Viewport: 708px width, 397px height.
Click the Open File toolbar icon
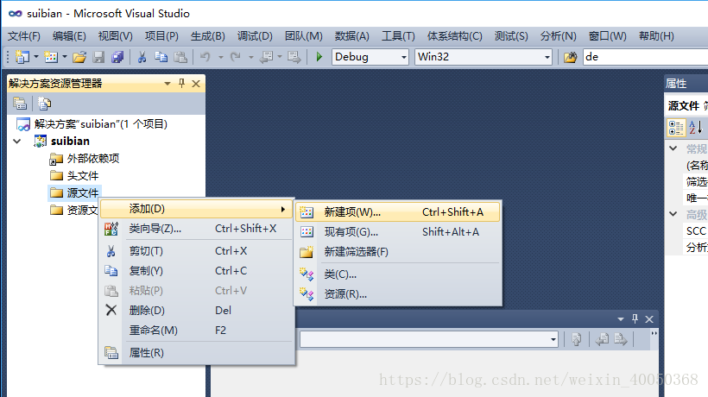coord(79,57)
